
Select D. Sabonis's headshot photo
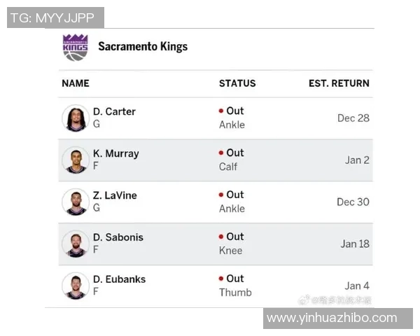75,244
